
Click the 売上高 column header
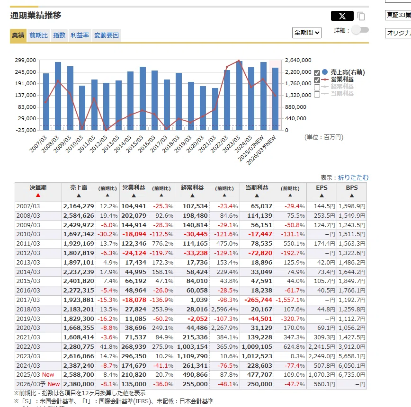tap(79, 188)
